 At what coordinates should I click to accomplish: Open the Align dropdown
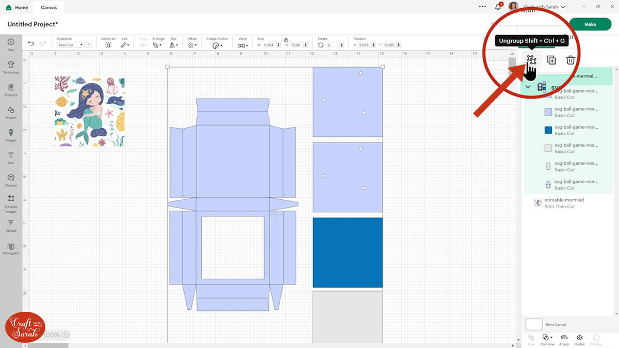[x=143, y=45]
